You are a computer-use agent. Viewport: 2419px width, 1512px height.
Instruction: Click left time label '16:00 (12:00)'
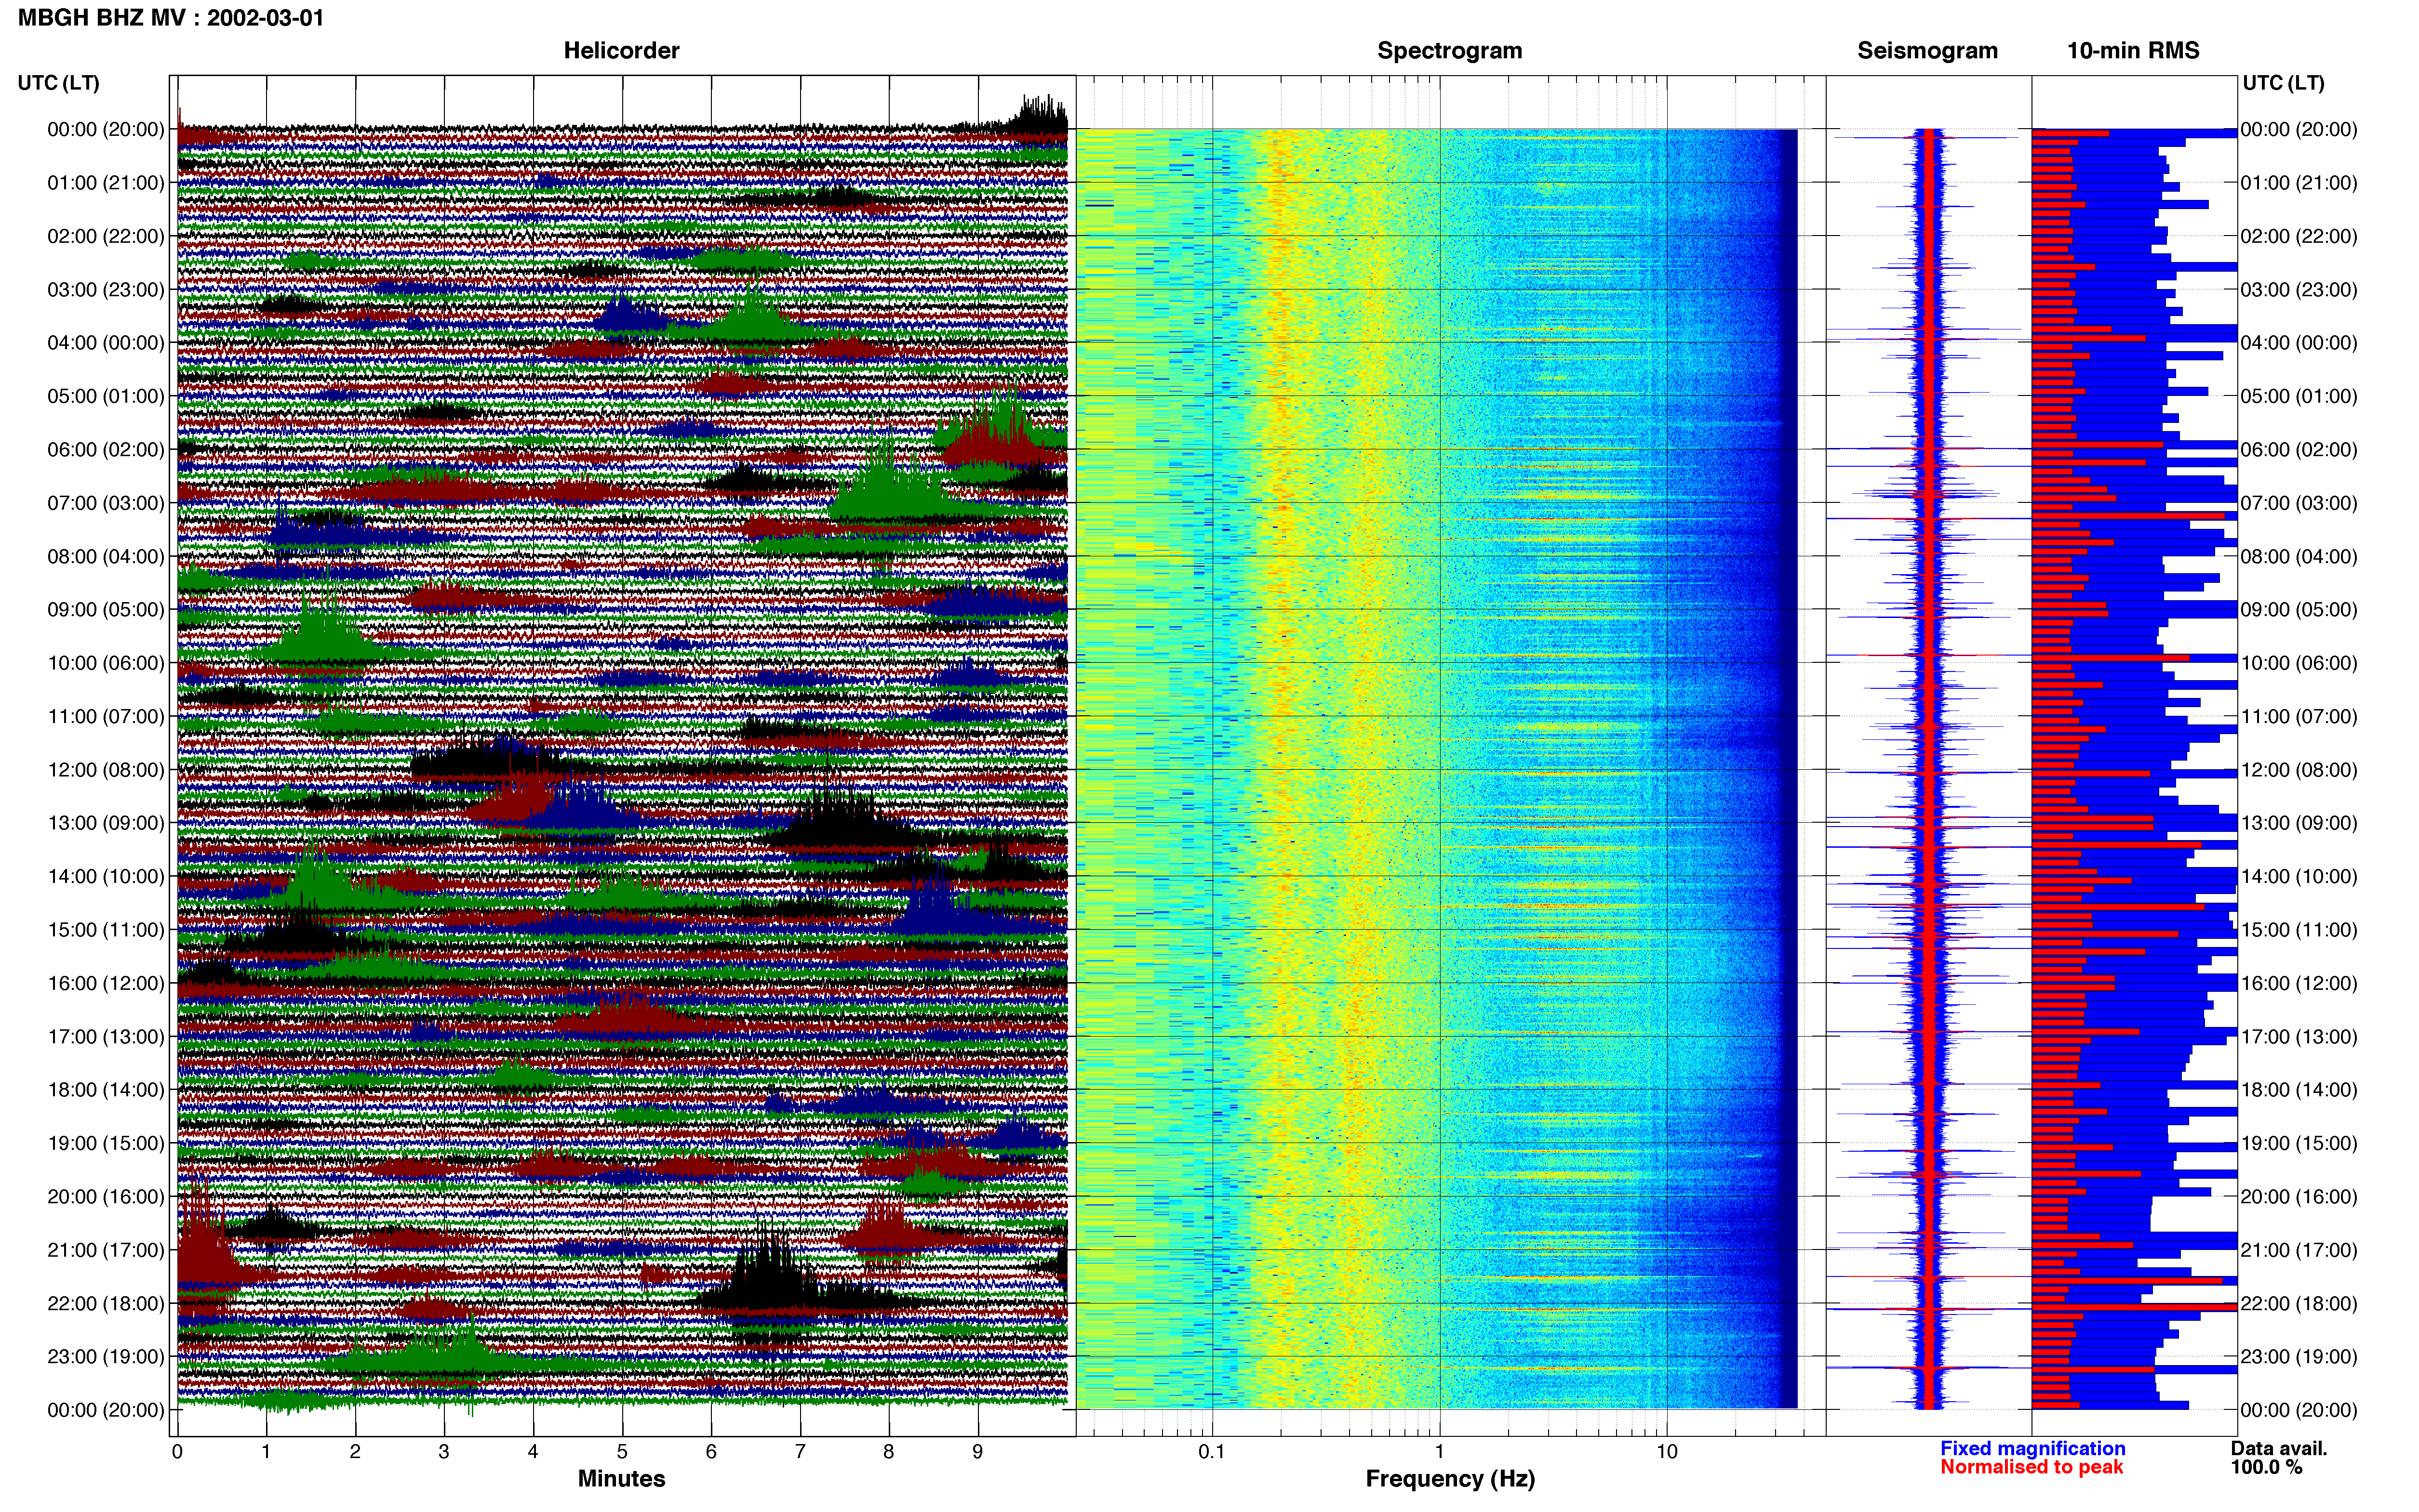[x=106, y=983]
